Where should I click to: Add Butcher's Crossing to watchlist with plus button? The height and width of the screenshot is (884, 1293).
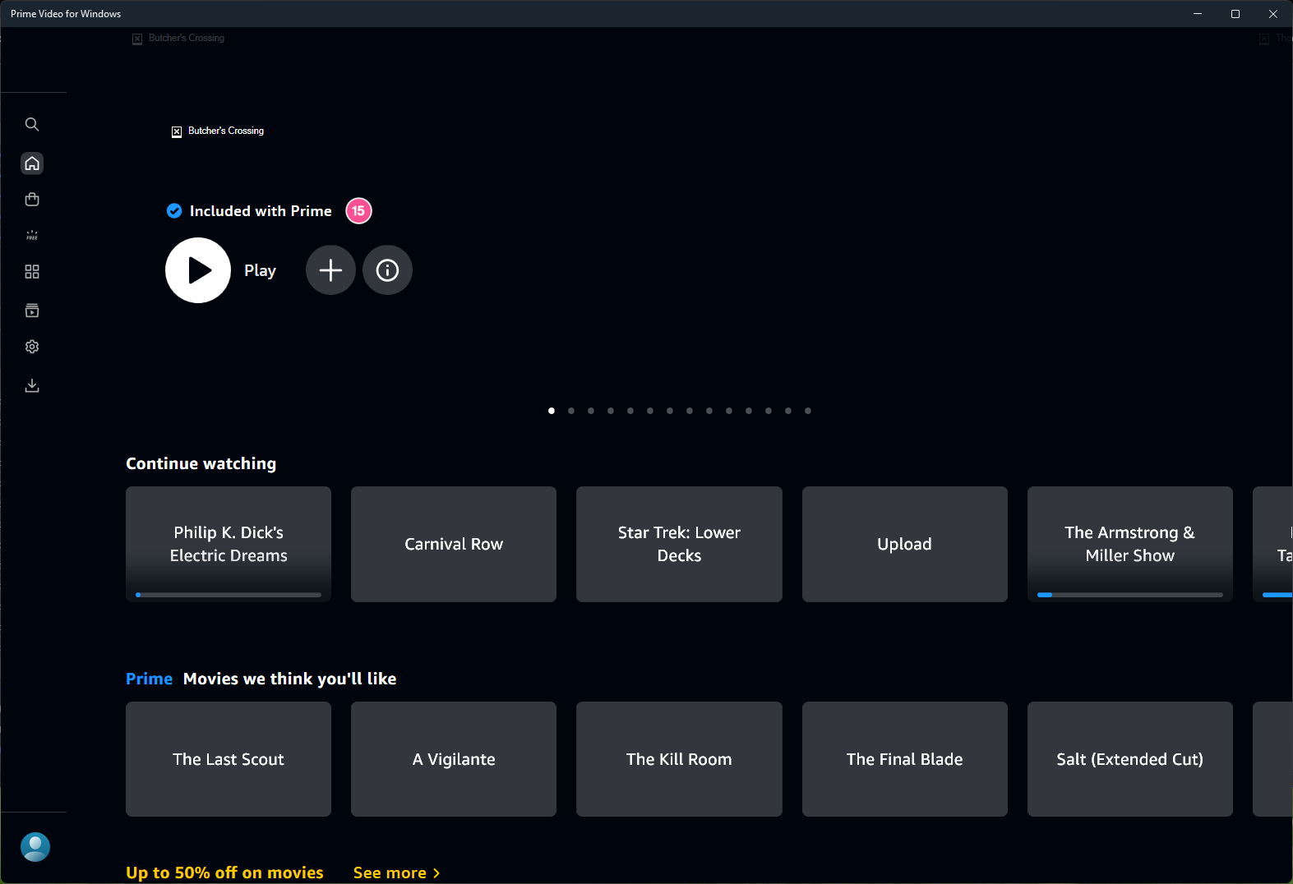click(330, 270)
